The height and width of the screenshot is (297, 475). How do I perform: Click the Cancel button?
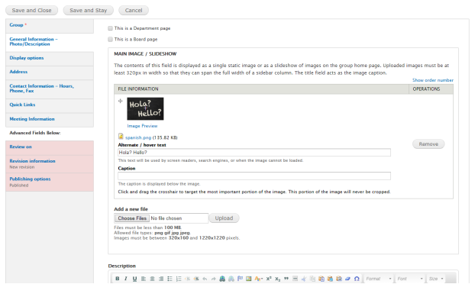point(134,10)
